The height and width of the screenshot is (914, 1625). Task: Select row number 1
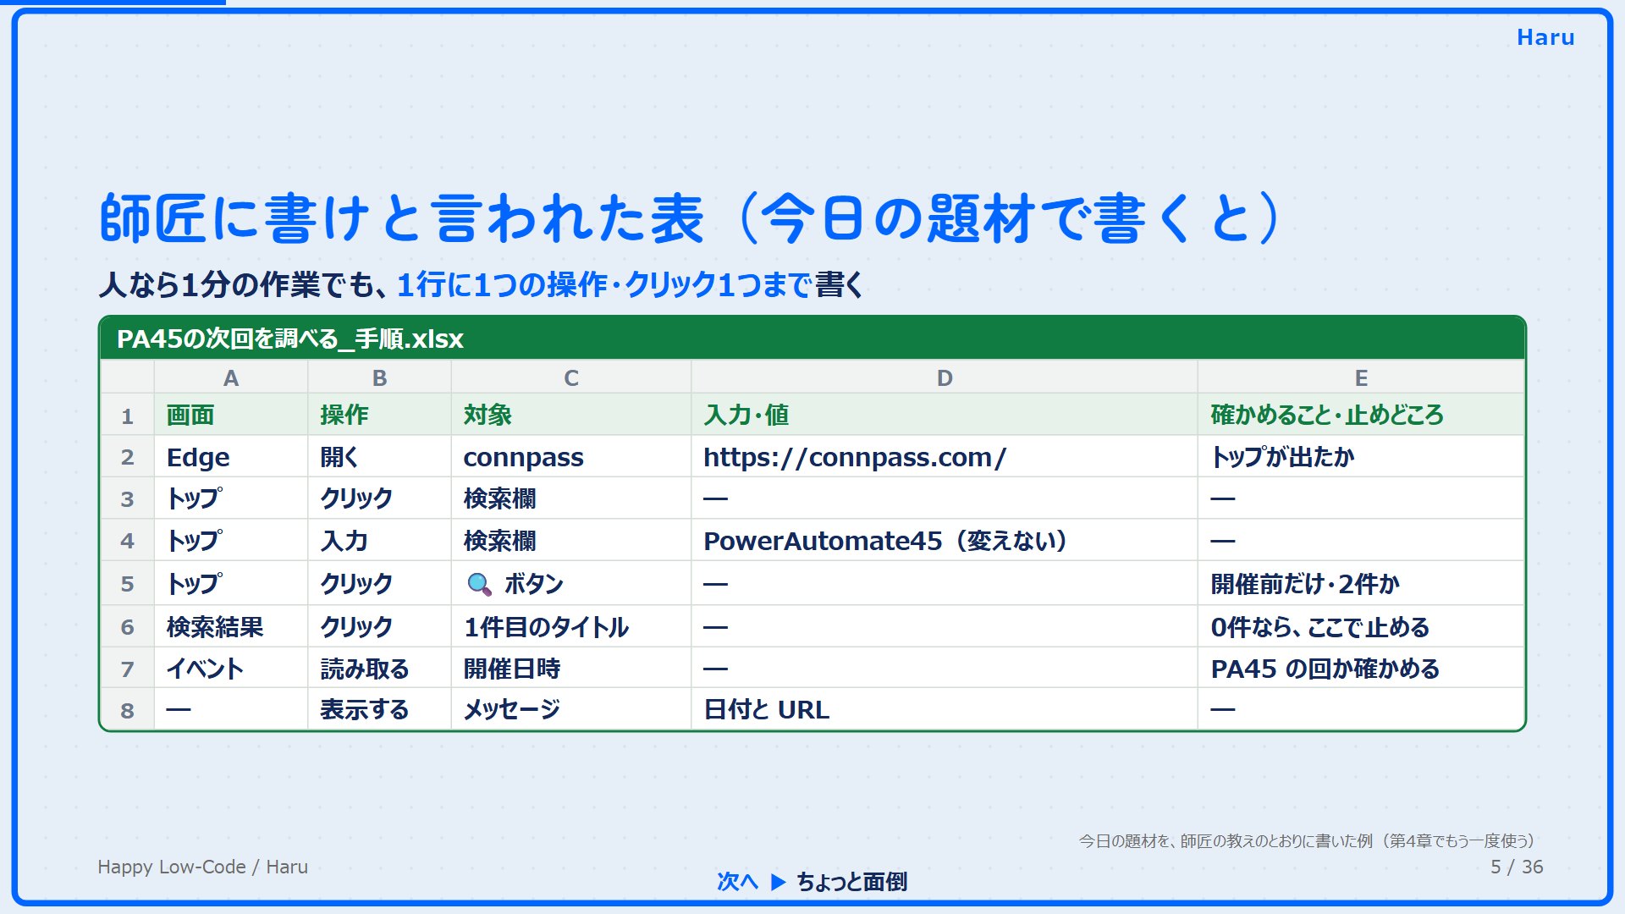[x=127, y=416]
